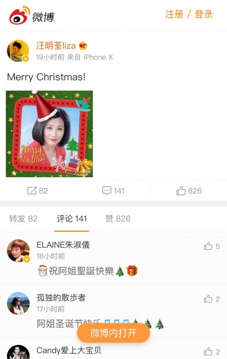Select the 评论 141 tab

[72, 219]
